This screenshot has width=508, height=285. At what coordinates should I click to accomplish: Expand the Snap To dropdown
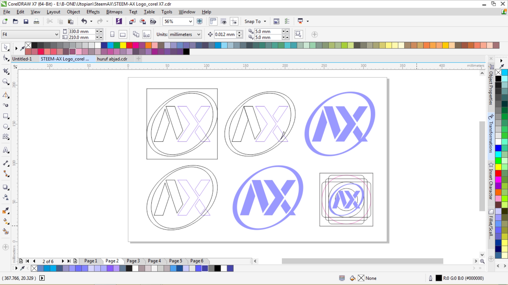pos(265,21)
